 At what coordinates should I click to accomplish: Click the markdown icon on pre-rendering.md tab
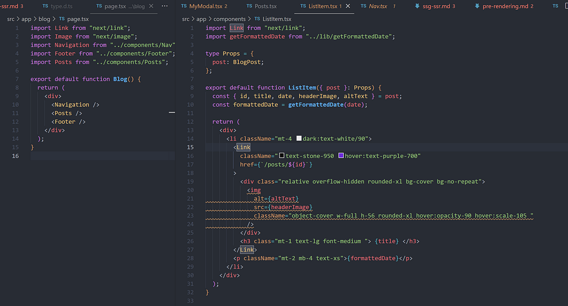coord(476,6)
